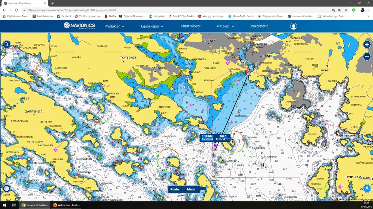Open the Chrome three-dot menu
The image size is (373, 209).
click(x=369, y=10)
